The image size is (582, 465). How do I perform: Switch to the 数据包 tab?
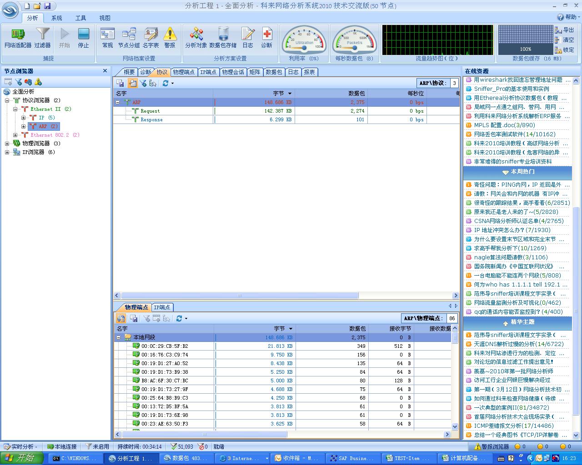click(274, 72)
